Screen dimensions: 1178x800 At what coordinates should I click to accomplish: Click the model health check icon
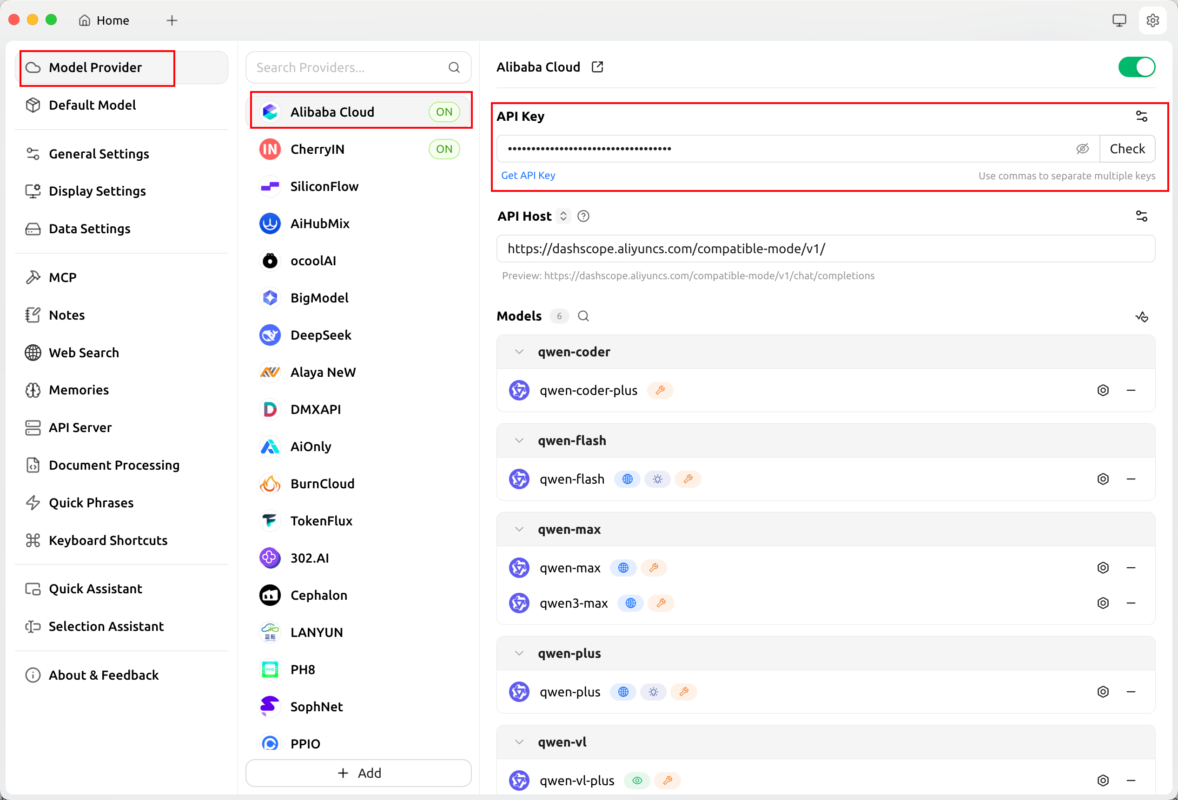tap(1141, 317)
